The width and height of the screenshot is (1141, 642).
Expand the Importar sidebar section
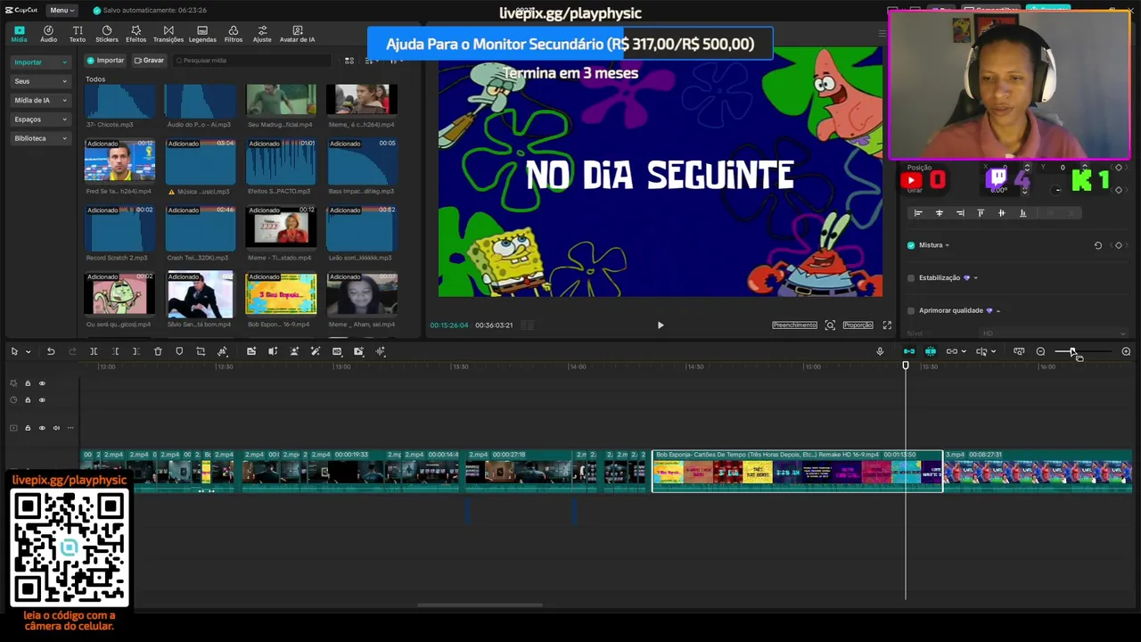click(39, 62)
